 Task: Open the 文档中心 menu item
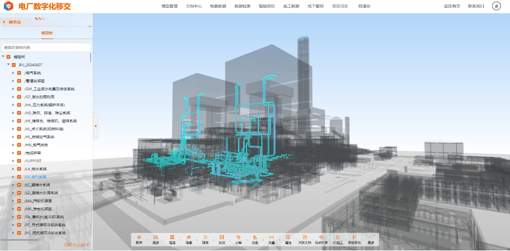click(x=193, y=6)
